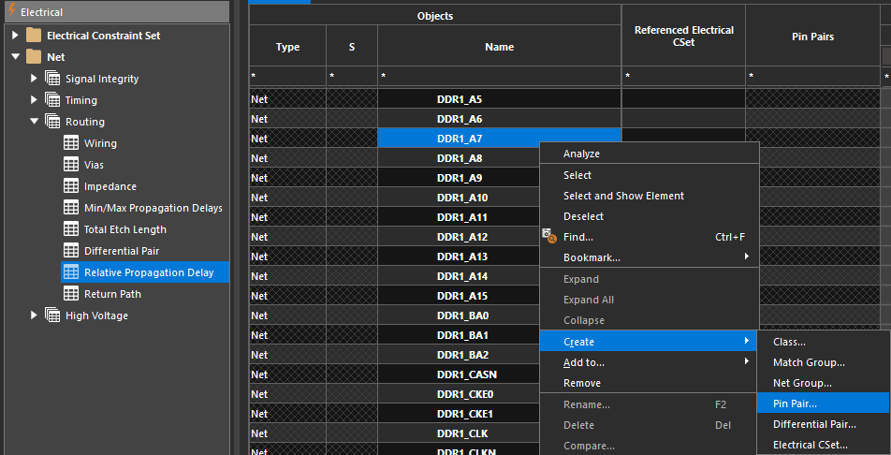Click the Total Etch Length worksheet icon
Screen dimensions: 891x455
pos(70,229)
